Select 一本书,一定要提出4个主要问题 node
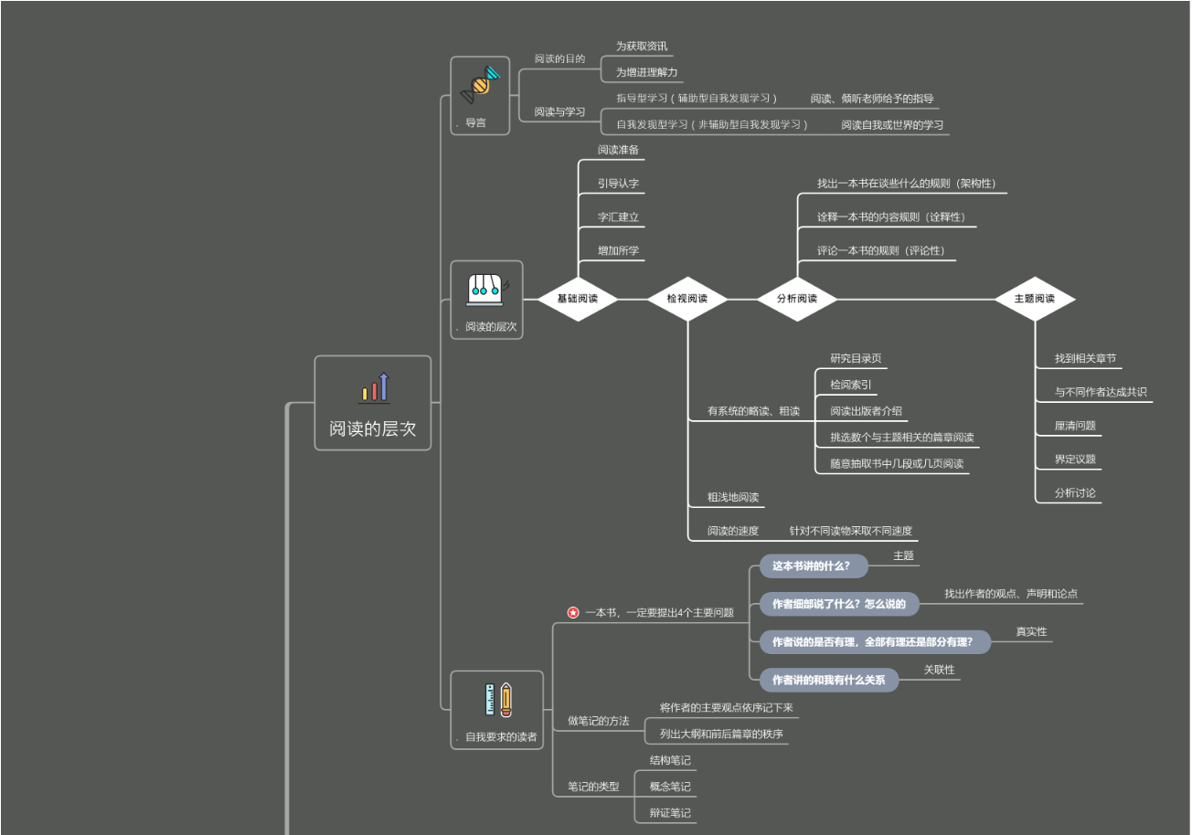 click(x=659, y=613)
